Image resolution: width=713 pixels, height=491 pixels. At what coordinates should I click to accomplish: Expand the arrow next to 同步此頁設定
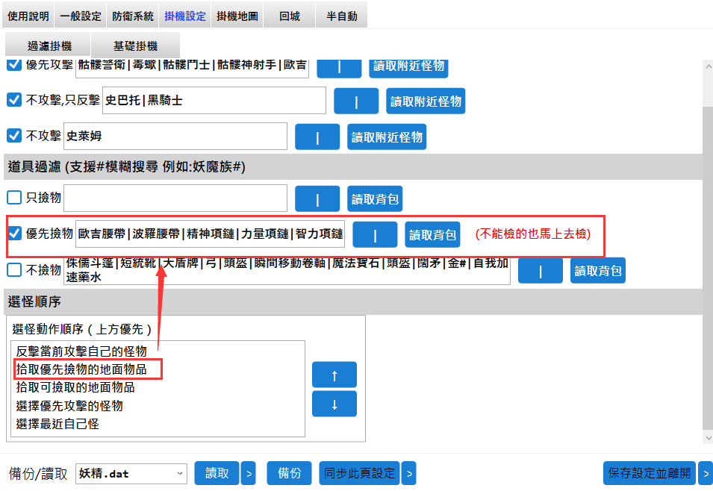click(x=408, y=473)
